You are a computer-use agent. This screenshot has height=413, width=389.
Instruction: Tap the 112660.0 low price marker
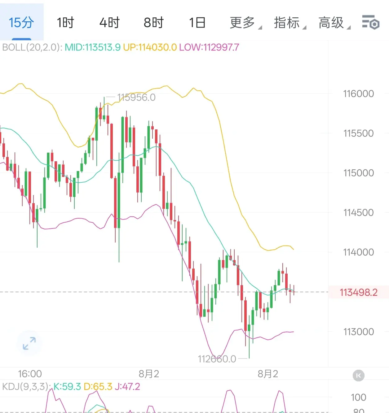(x=217, y=359)
